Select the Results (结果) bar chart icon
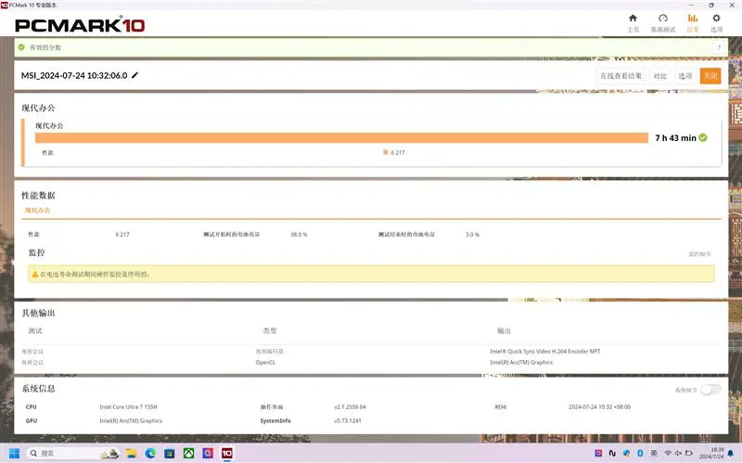 (x=692, y=19)
